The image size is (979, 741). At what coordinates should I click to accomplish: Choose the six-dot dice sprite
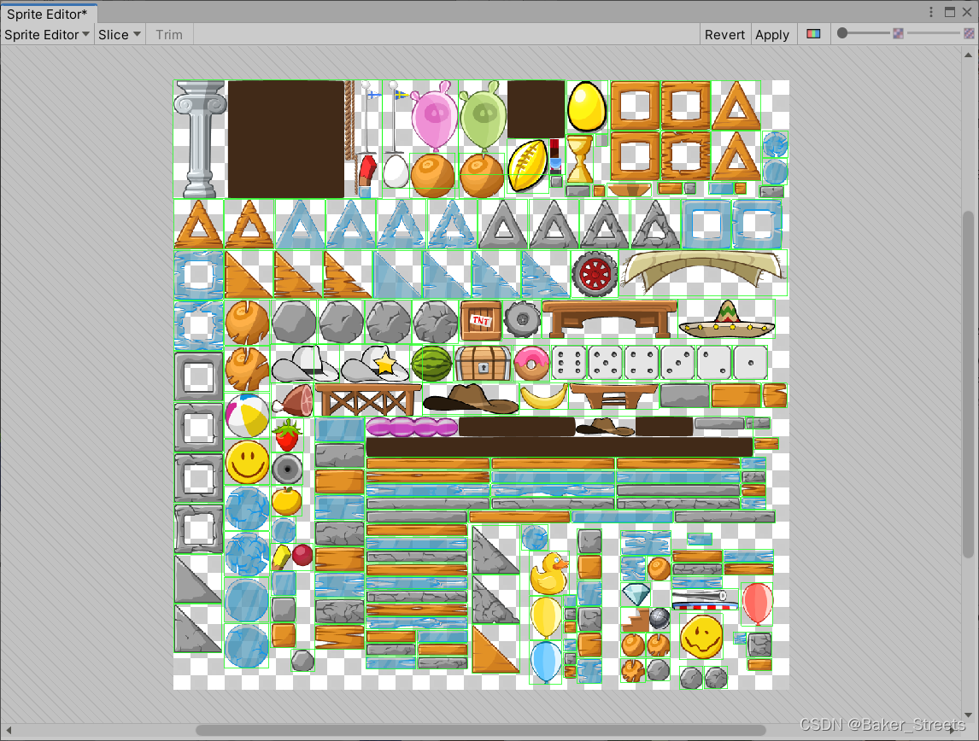coord(570,363)
